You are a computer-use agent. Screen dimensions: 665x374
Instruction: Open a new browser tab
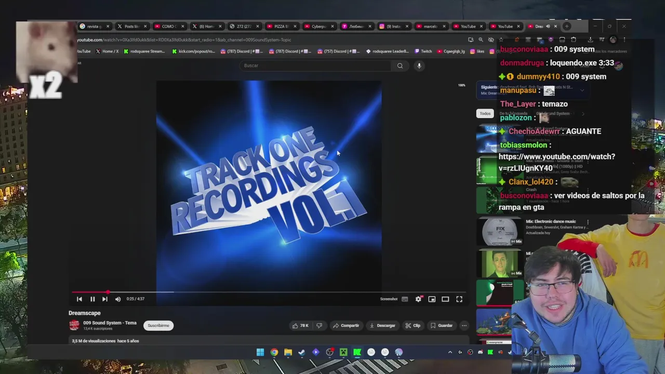(567, 26)
